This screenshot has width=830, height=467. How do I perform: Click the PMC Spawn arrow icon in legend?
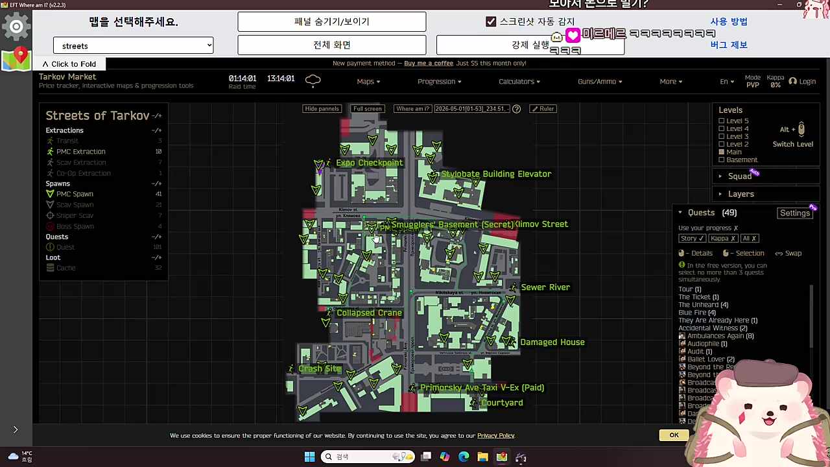pyautogui.click(x=50, y=194)
